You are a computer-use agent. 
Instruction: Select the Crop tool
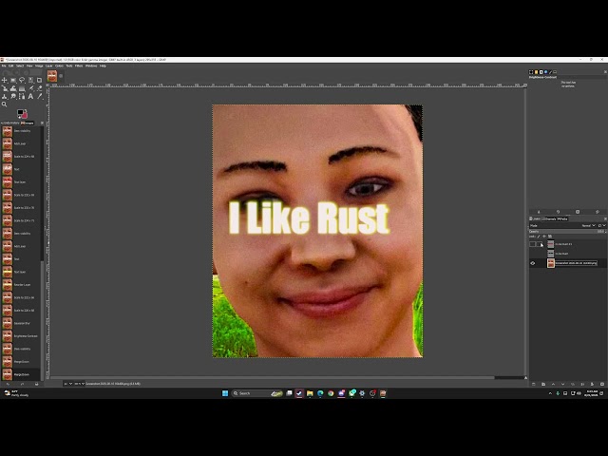[39, 80]
